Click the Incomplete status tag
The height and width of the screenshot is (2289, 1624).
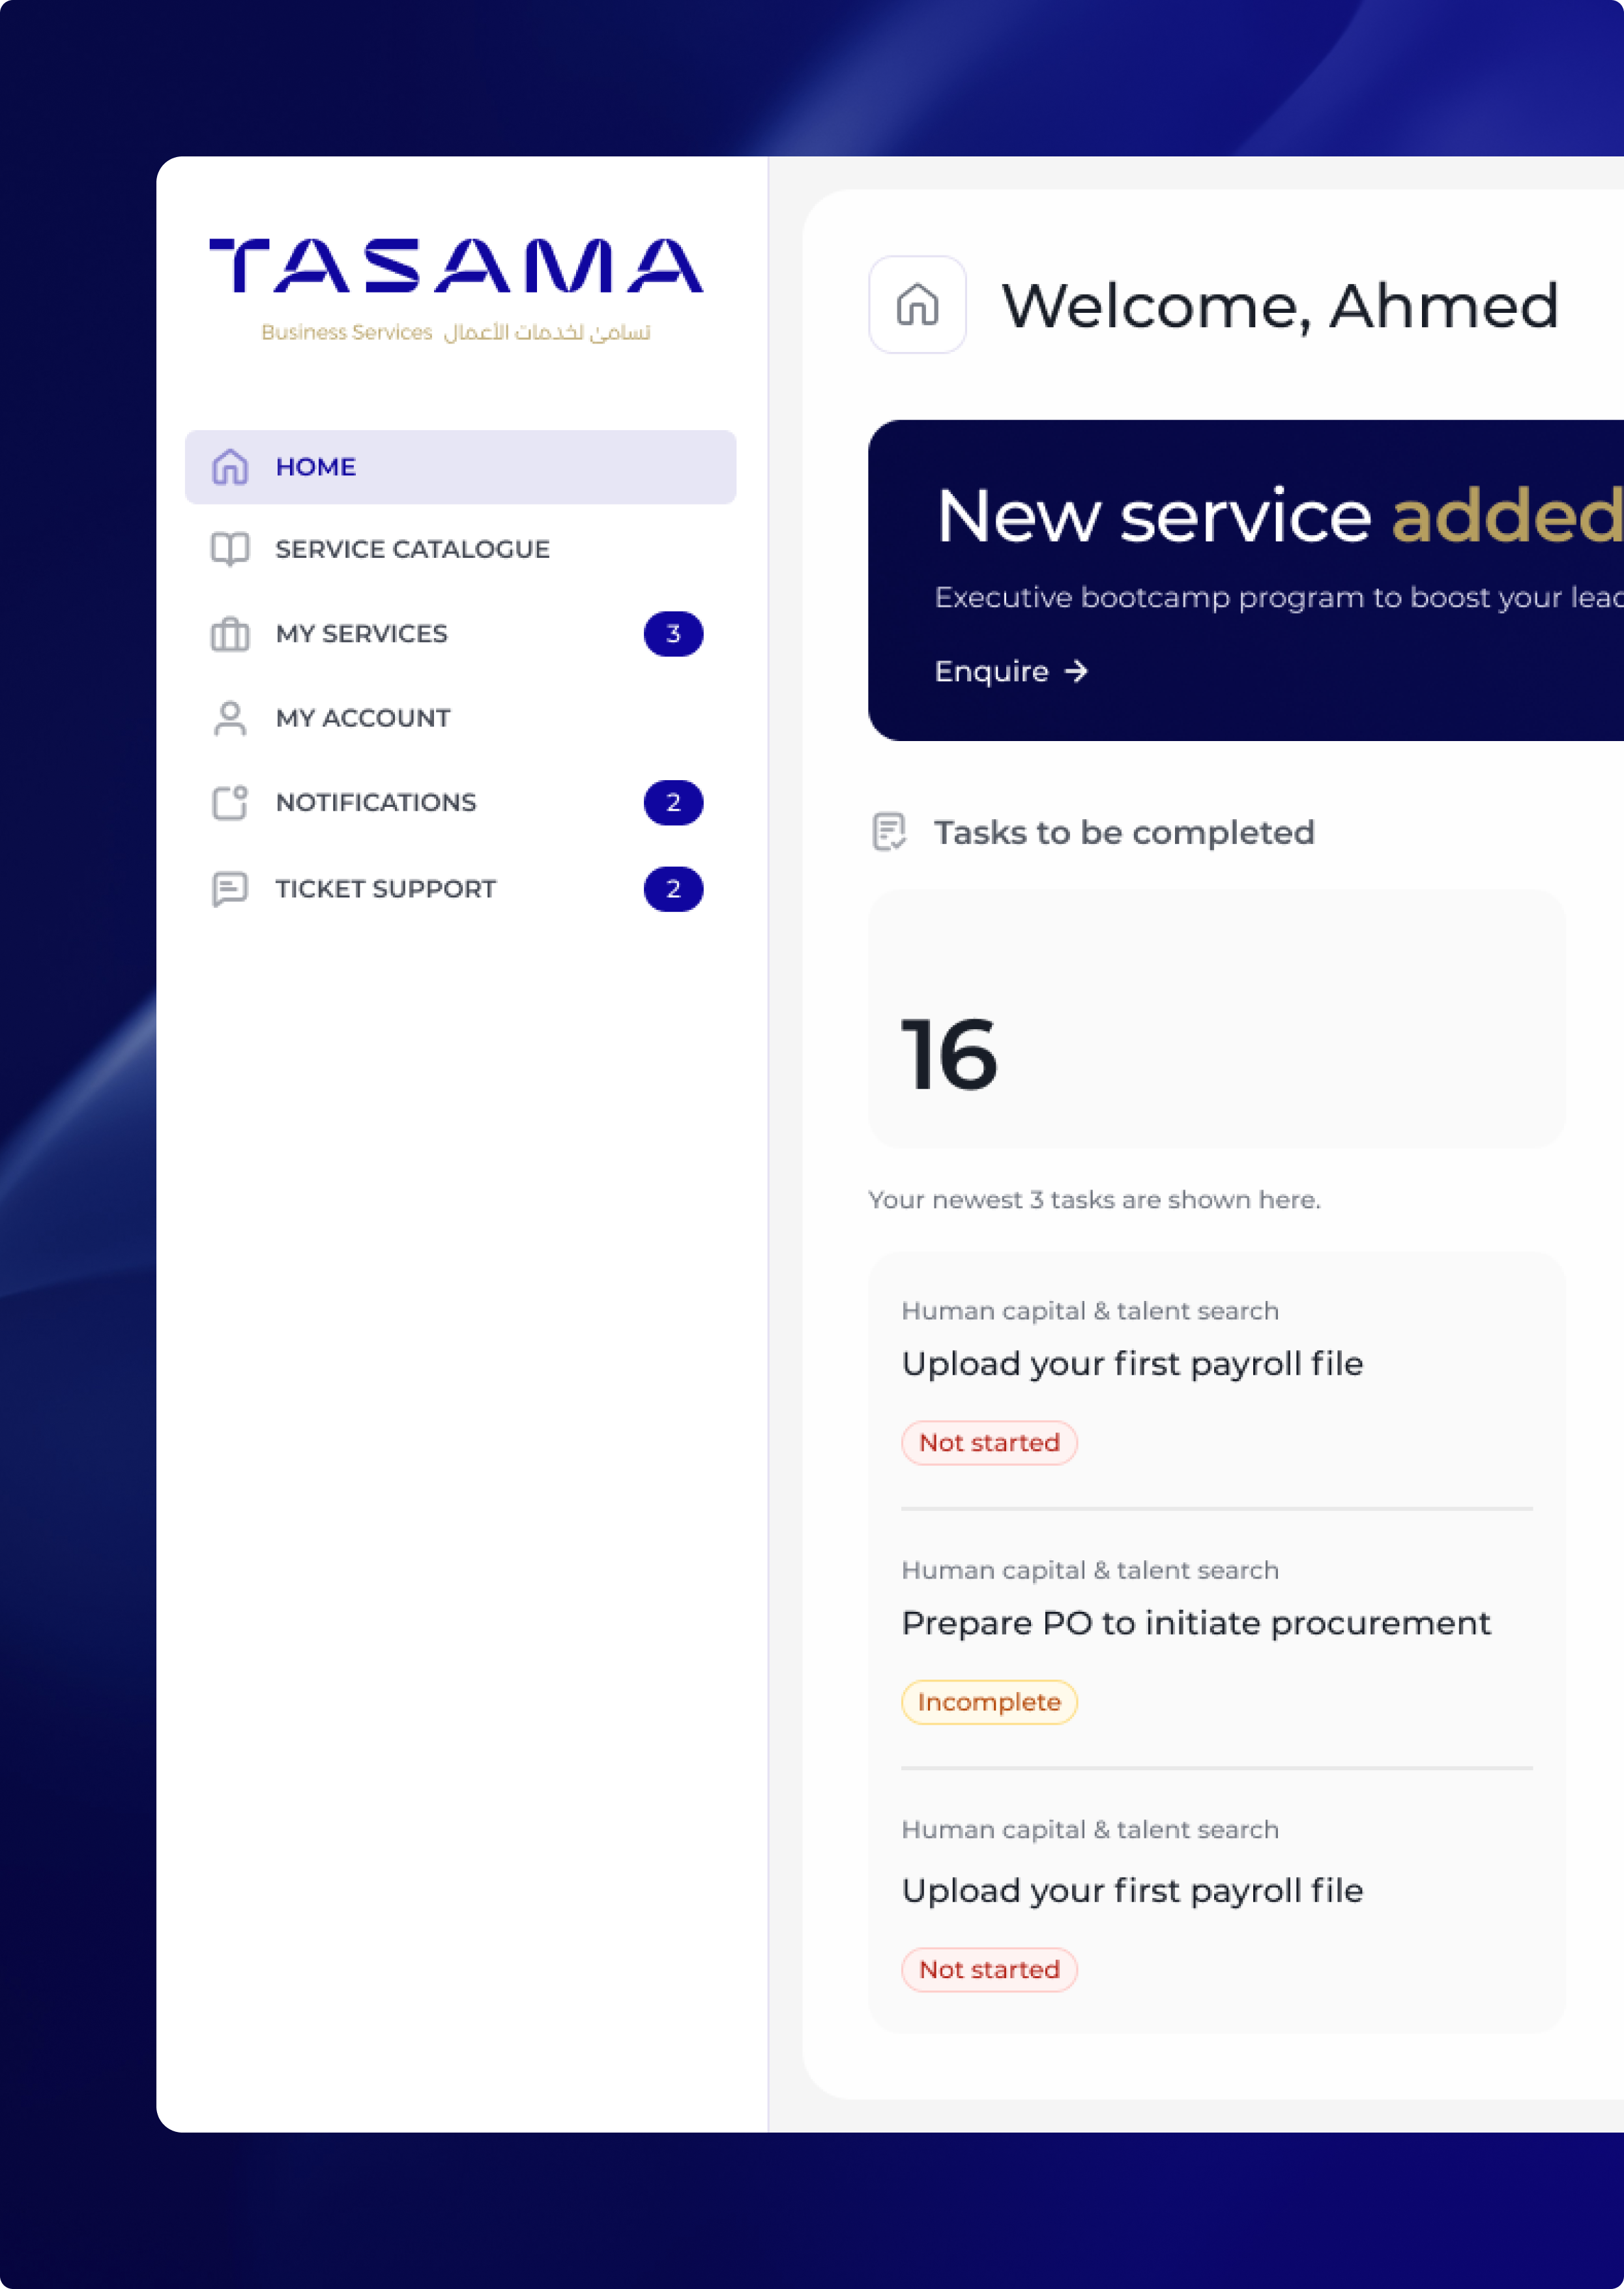click(x=989, y=1702)
